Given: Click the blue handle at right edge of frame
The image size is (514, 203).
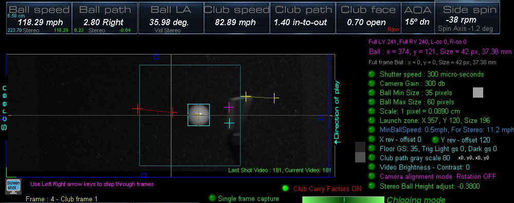Looking at the screenshot, I should tap(321, 118).
